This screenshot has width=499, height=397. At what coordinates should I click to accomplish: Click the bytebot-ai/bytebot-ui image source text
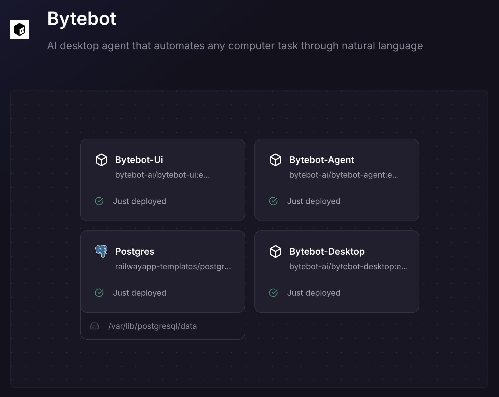click(162, 175)
